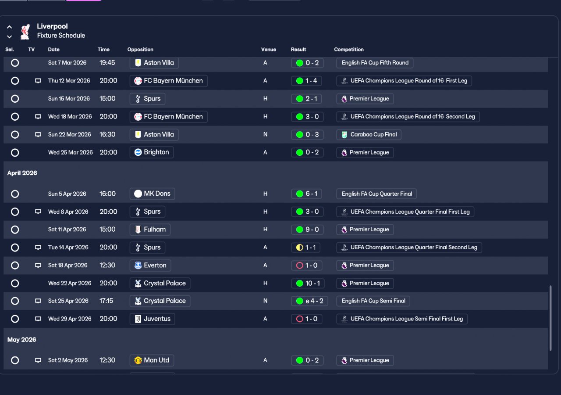Open Spurs in the Sun 15 Mar row
Viewport: 561px width, 395px height.
[x=147, y=99]
